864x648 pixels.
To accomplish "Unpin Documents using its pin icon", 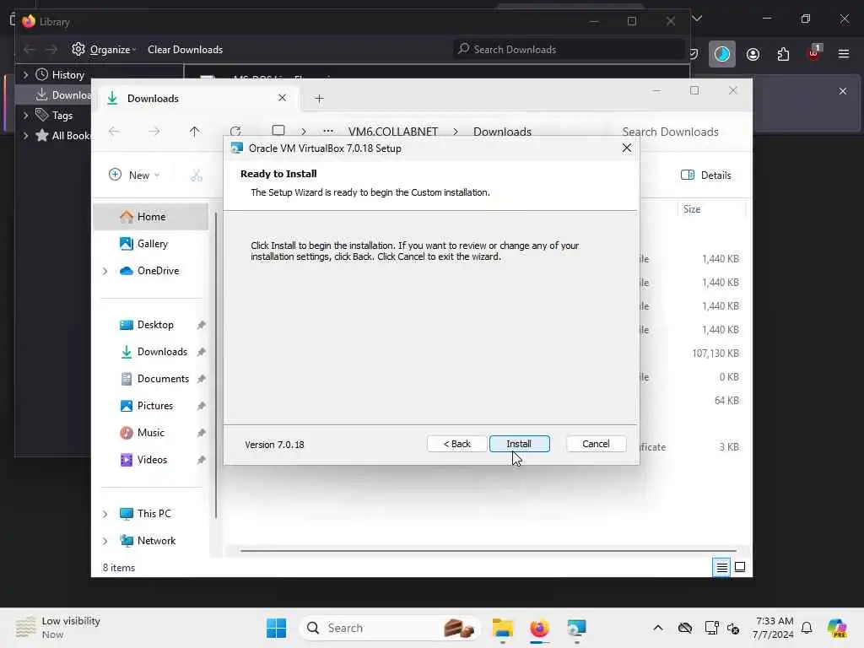I will click(201, 379).
